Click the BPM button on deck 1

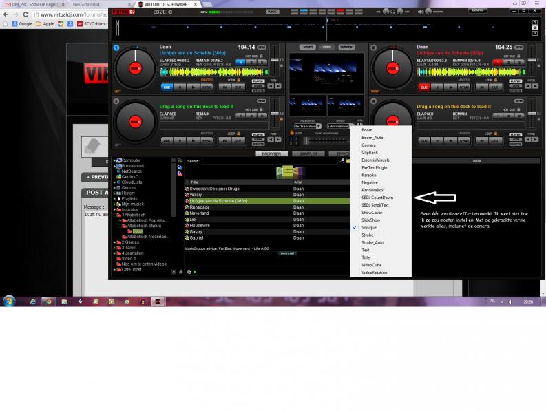[262, 47]
